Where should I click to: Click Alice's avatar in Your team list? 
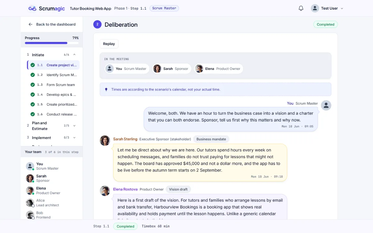pos(30,203)
